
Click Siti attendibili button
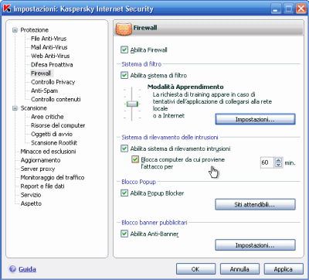coord(255,204)
